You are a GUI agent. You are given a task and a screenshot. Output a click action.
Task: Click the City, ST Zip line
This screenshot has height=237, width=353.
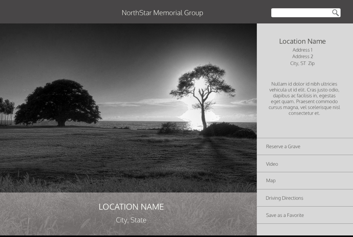(x=302, y=63)
